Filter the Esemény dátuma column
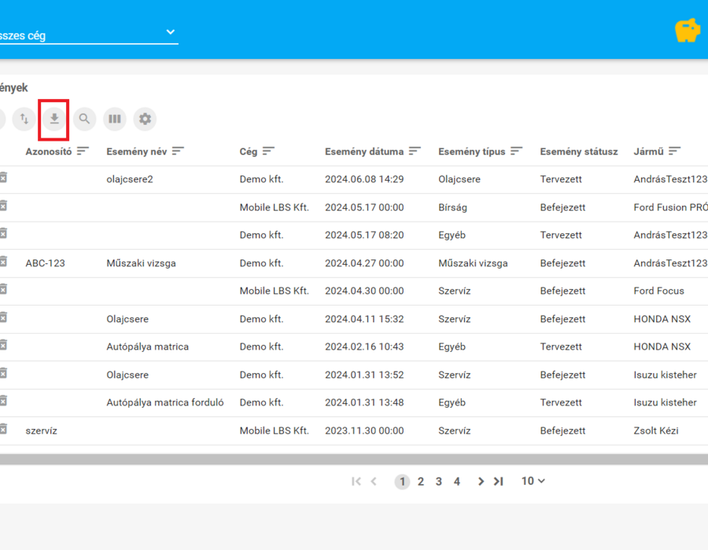The image size is (708, 550). (x=415, y=151)
